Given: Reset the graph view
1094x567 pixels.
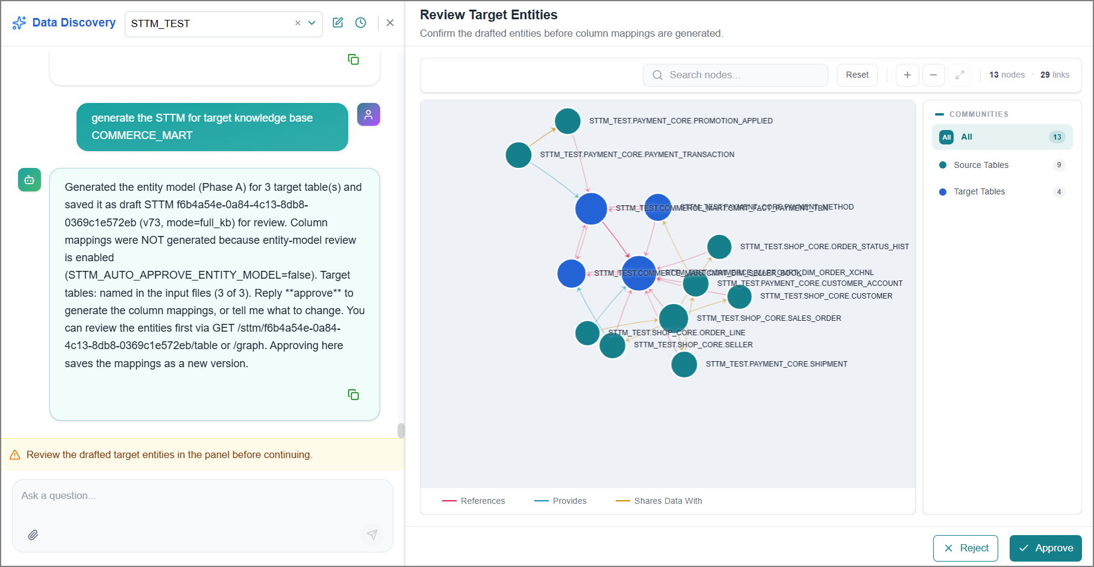Looking at the screenshot, I should (x=857, y=75).
